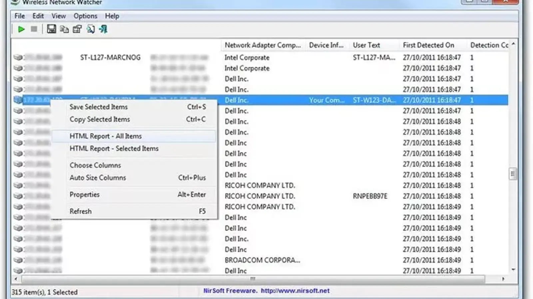Click the vertical scrollbar down arrow
This screenshot has width=533, height=299.
coord(513,270)
